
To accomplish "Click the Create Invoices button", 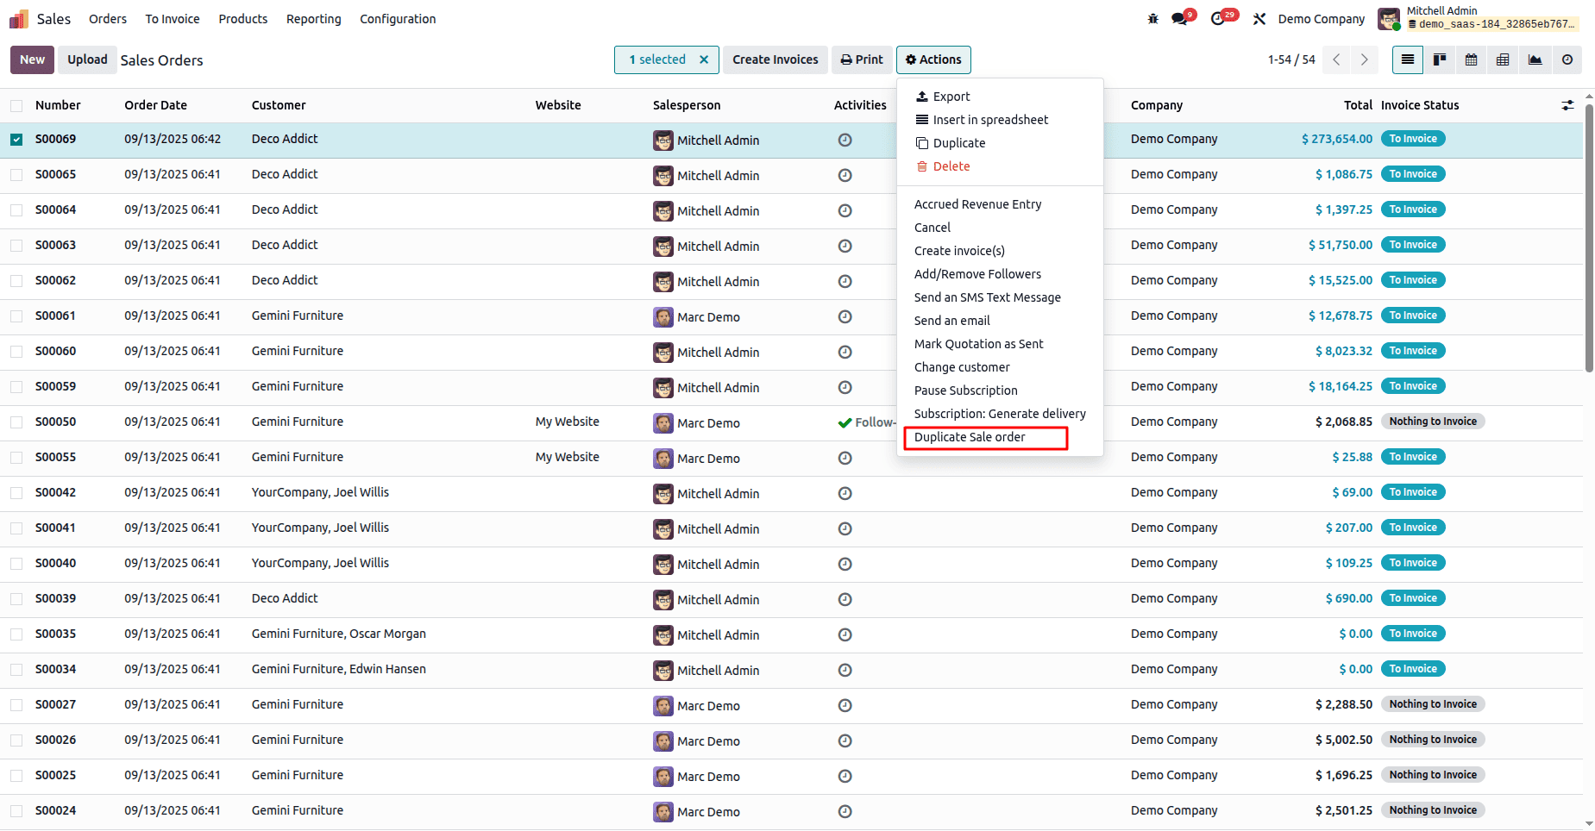I will (x=775, y=59).
